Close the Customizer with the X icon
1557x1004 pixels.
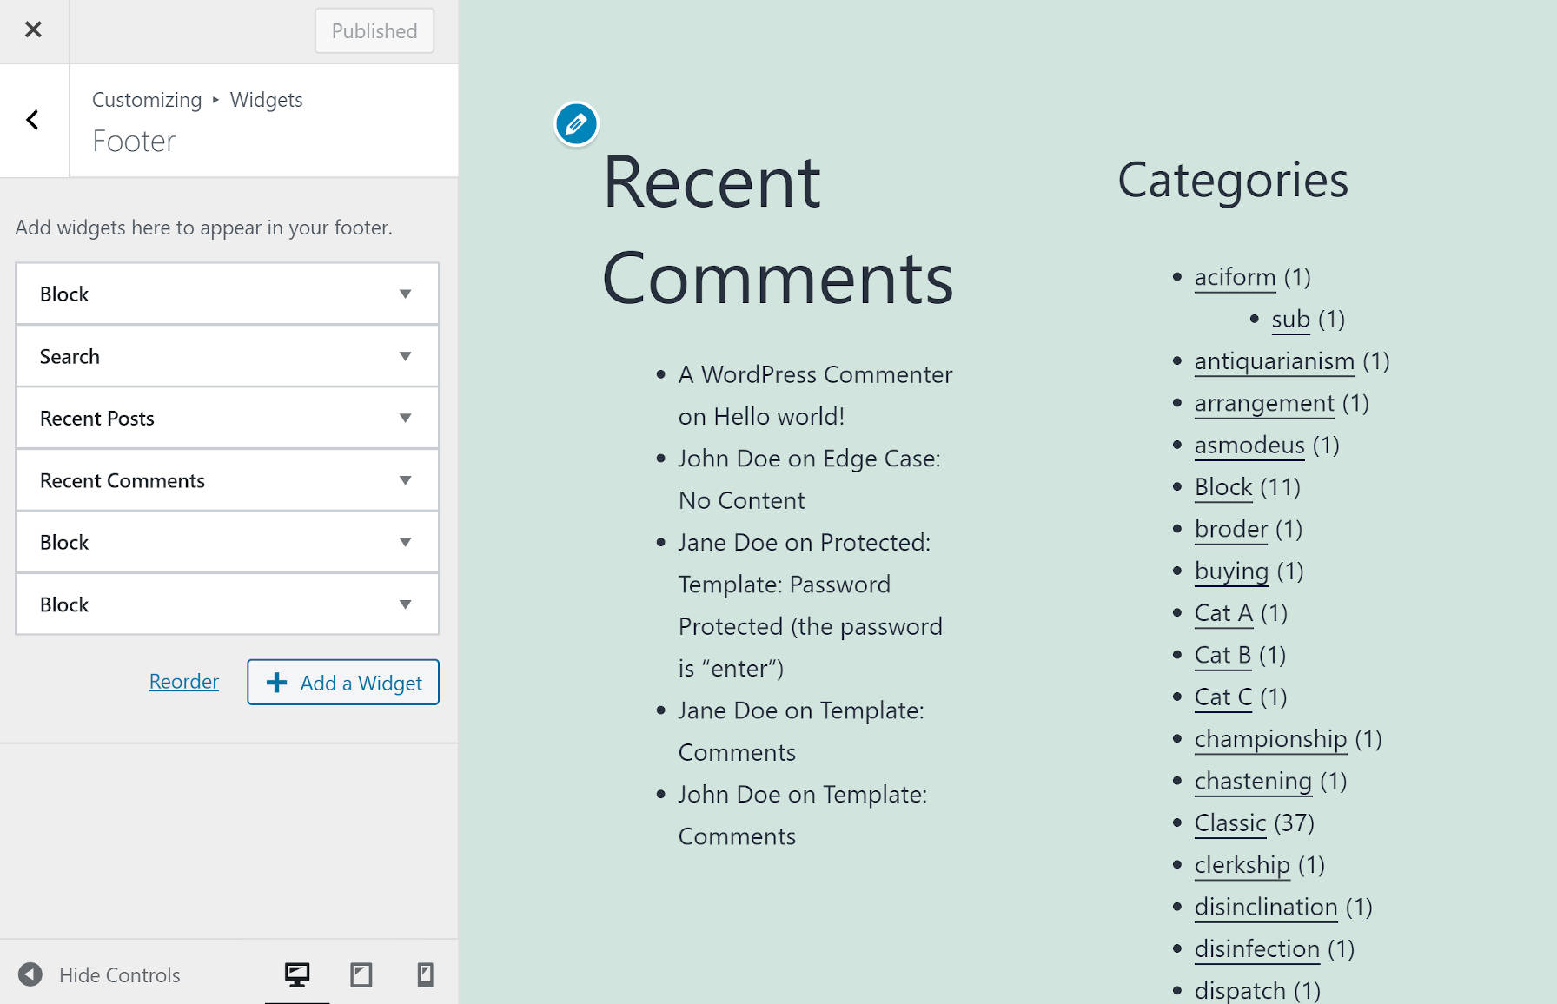coord(33,30)
